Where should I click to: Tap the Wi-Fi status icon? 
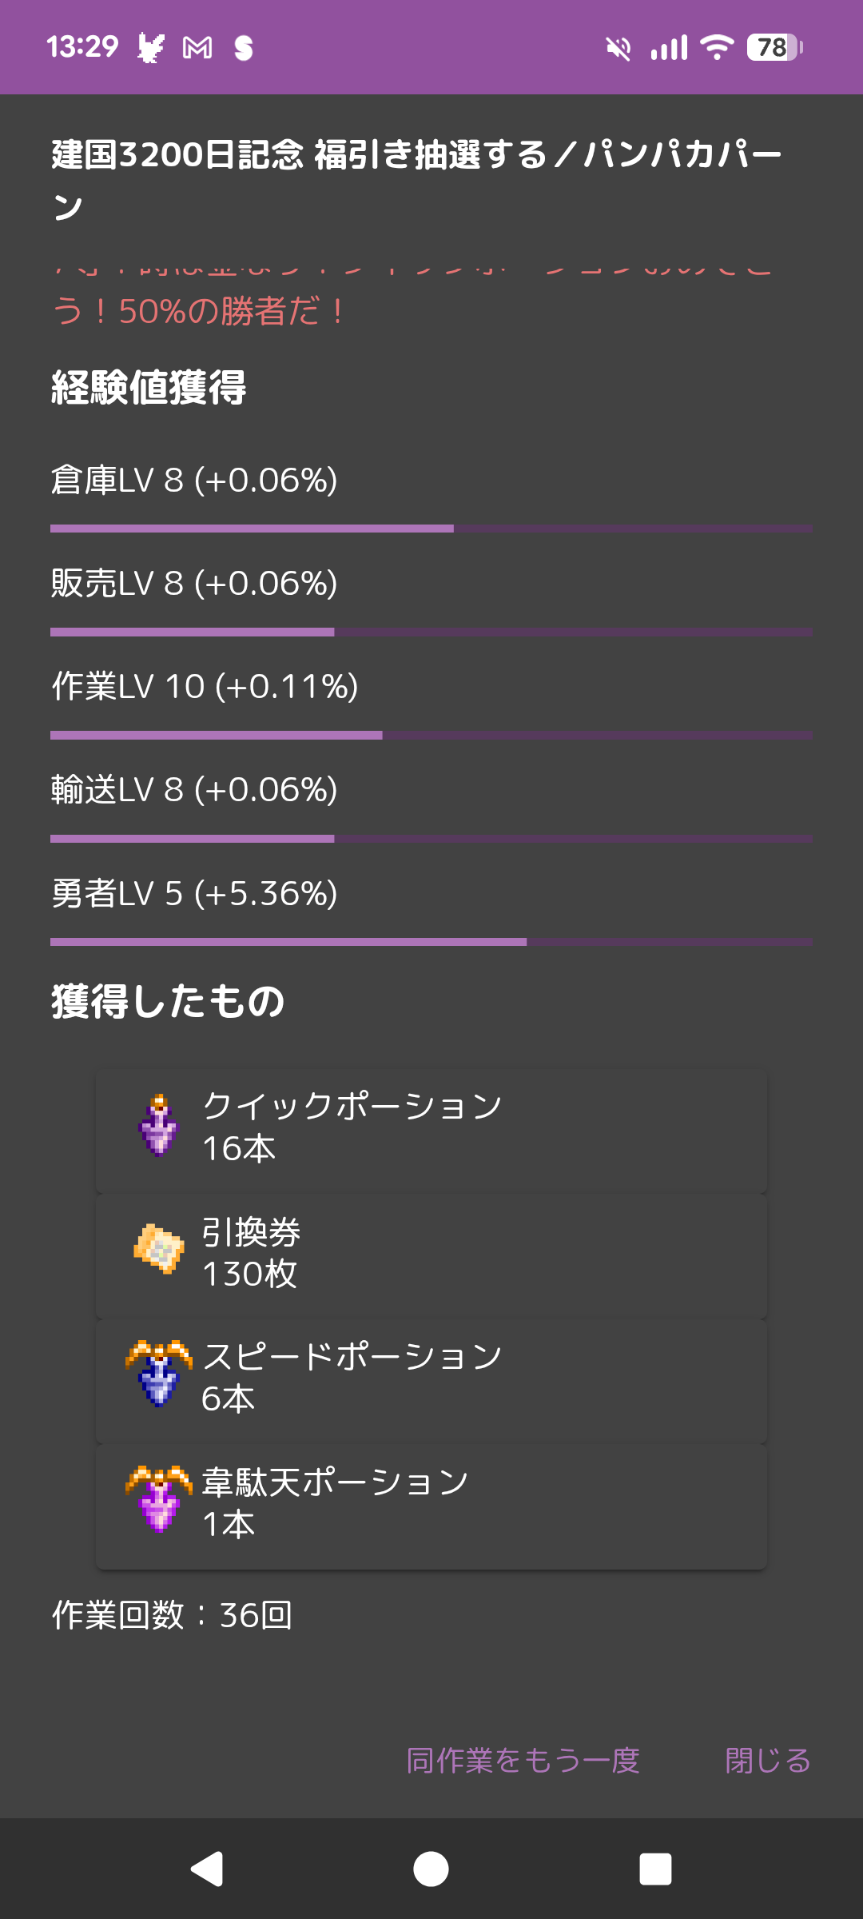pos(717,48)
